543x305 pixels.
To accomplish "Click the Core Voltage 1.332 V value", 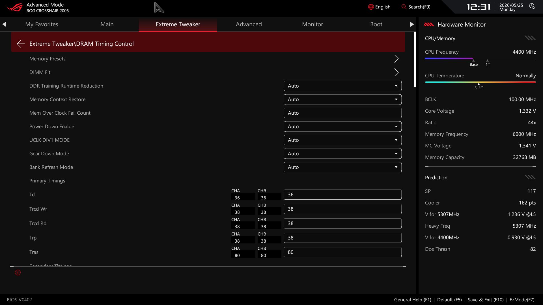I will [527, 111].
